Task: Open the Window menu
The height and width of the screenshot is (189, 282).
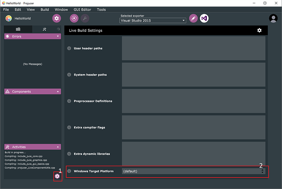Action: pyautogui.click(x=61, y=9)
